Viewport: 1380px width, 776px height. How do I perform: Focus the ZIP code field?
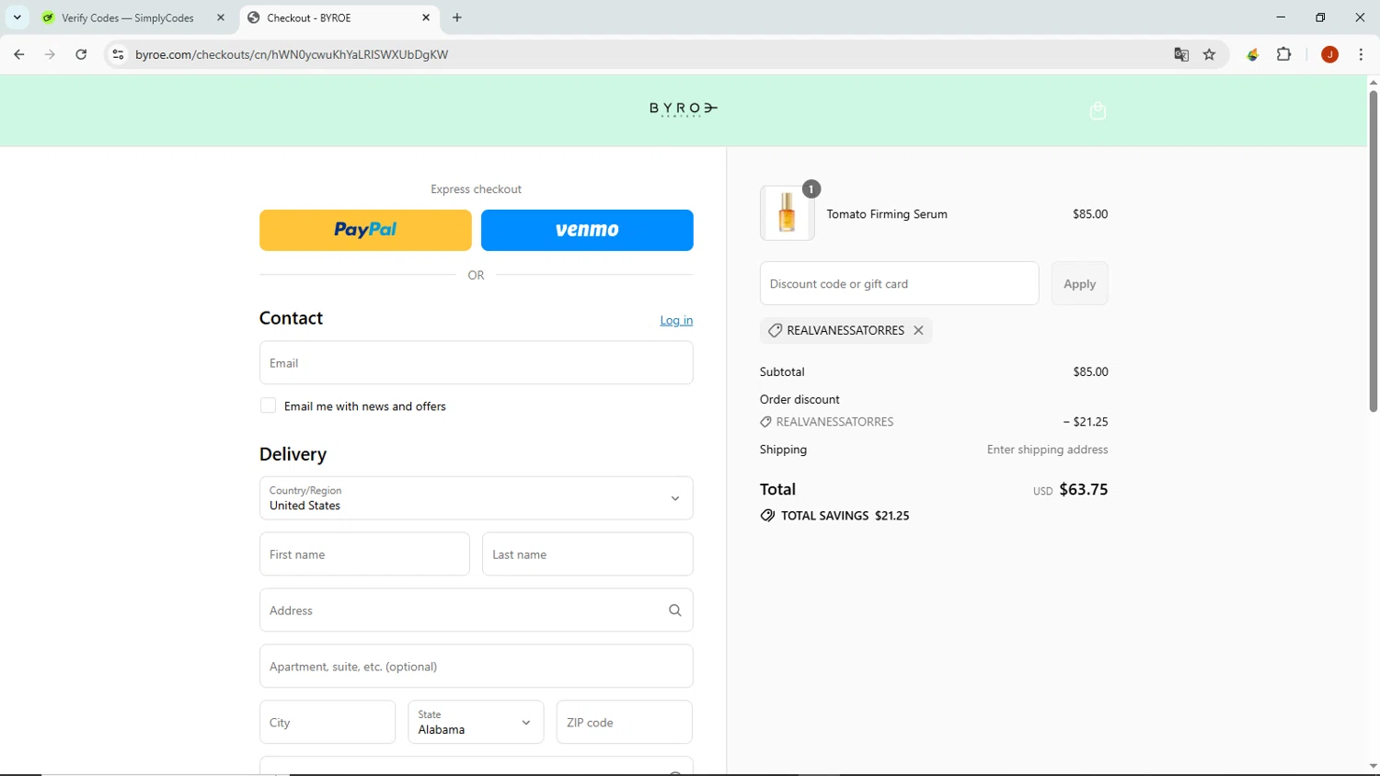point(625,723)
